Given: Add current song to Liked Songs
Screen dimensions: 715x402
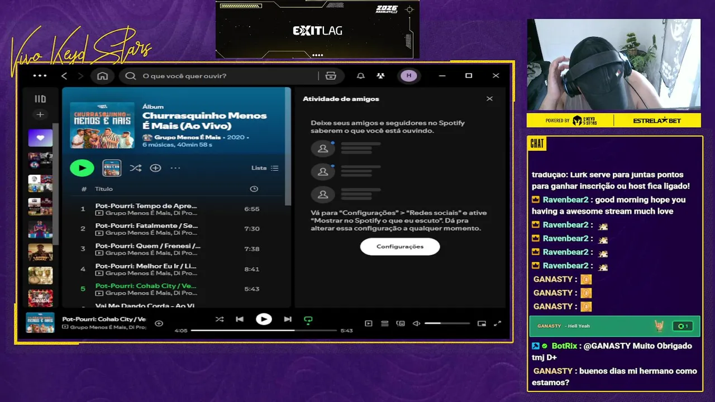Looking at the screenshot, I should click(x=159, y=323).
